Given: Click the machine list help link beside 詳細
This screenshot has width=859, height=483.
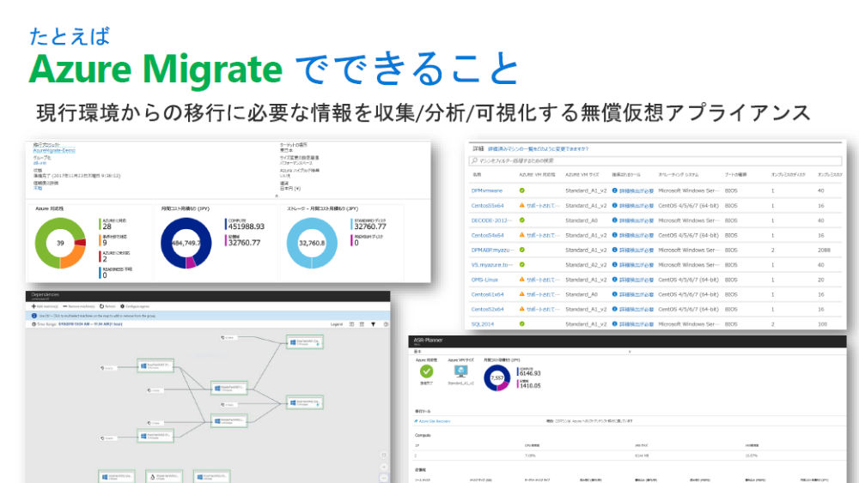Looking at the screenshot, I should (538, 148).
